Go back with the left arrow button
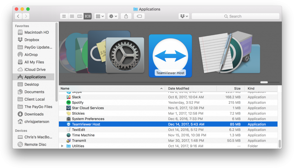The width and height of the screenshot is (294, 168). [18, 16]
